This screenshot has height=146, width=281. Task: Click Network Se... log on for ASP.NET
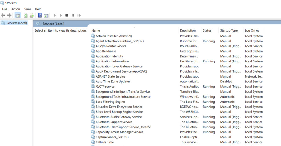(254, 76)
